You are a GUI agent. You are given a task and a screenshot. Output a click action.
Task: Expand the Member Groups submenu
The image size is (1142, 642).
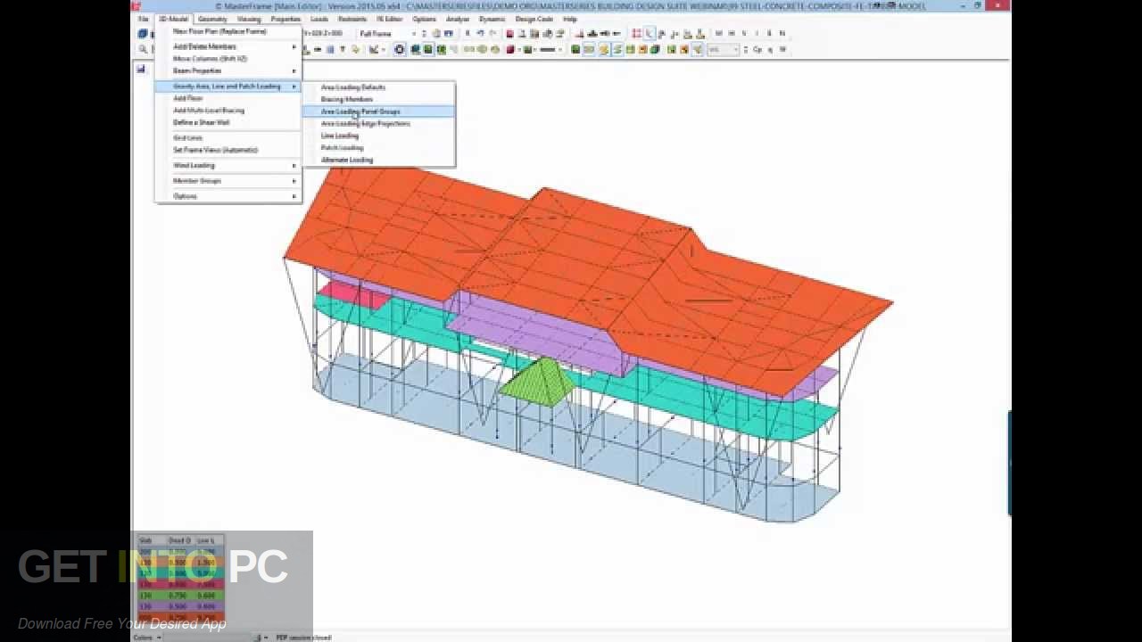(228, 181)
